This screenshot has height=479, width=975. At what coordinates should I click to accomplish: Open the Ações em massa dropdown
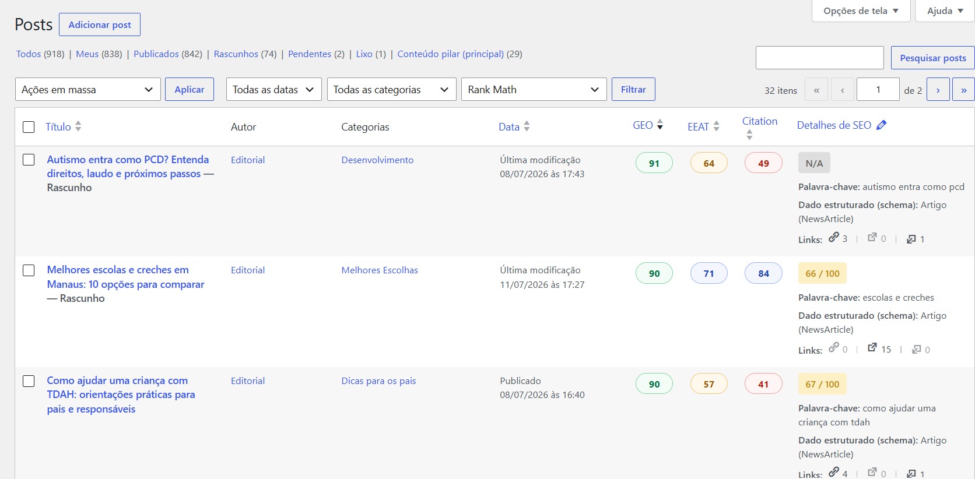(x=88, y=89)
